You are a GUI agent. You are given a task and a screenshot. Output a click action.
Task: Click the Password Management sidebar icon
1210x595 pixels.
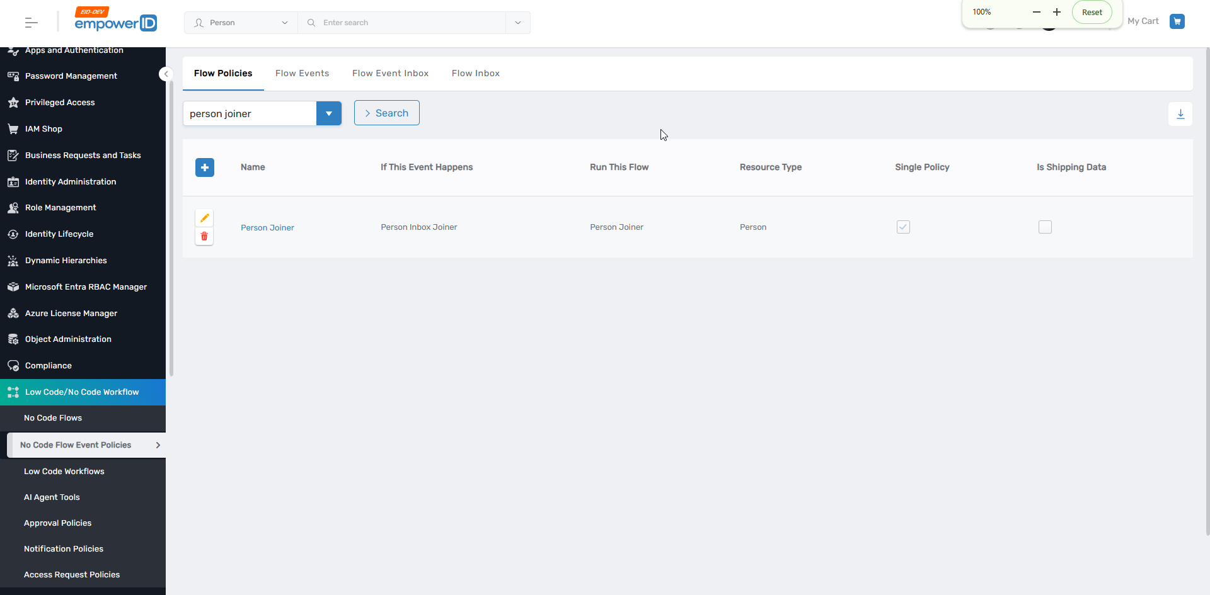click(13, 76)
